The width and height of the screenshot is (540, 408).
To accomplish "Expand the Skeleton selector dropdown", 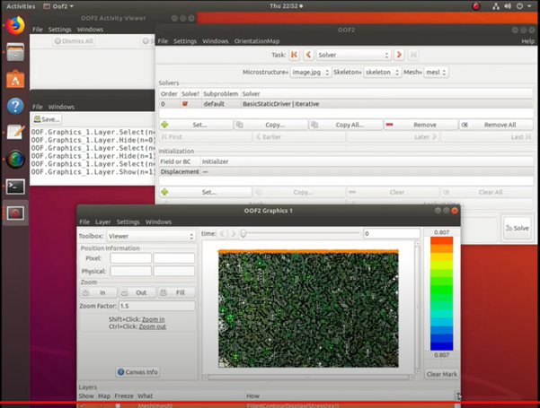I will (x=384, y=72).
